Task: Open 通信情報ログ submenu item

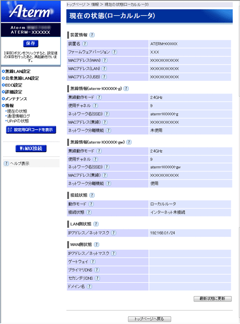Action: point(18,116)
